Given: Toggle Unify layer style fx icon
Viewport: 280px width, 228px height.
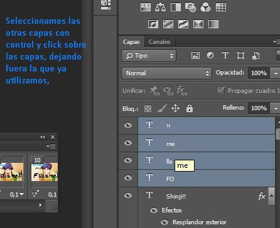Looking at the screenshot, I should tap(181, 91).
